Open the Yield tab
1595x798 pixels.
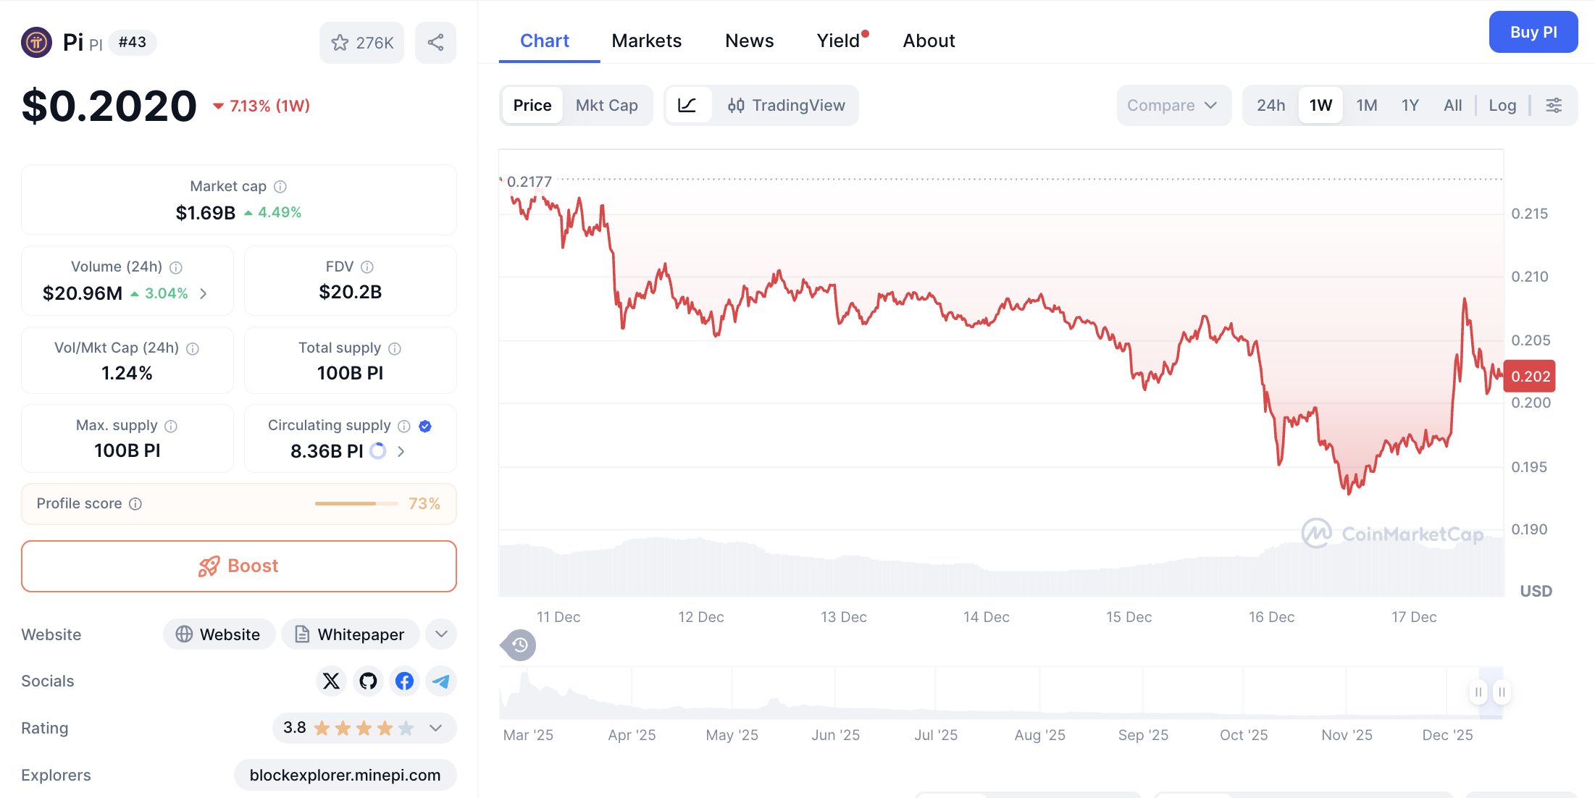tap(838, 41)
